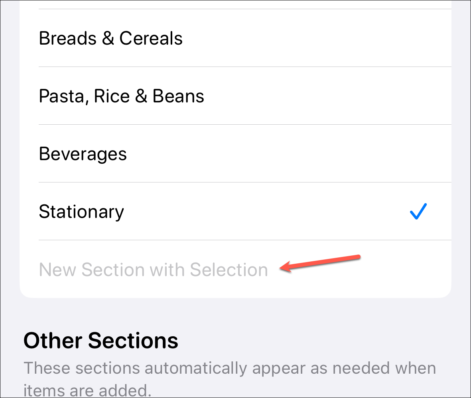Create a section using New Section with Selection

pyautogui.click(x=154, y=269)
